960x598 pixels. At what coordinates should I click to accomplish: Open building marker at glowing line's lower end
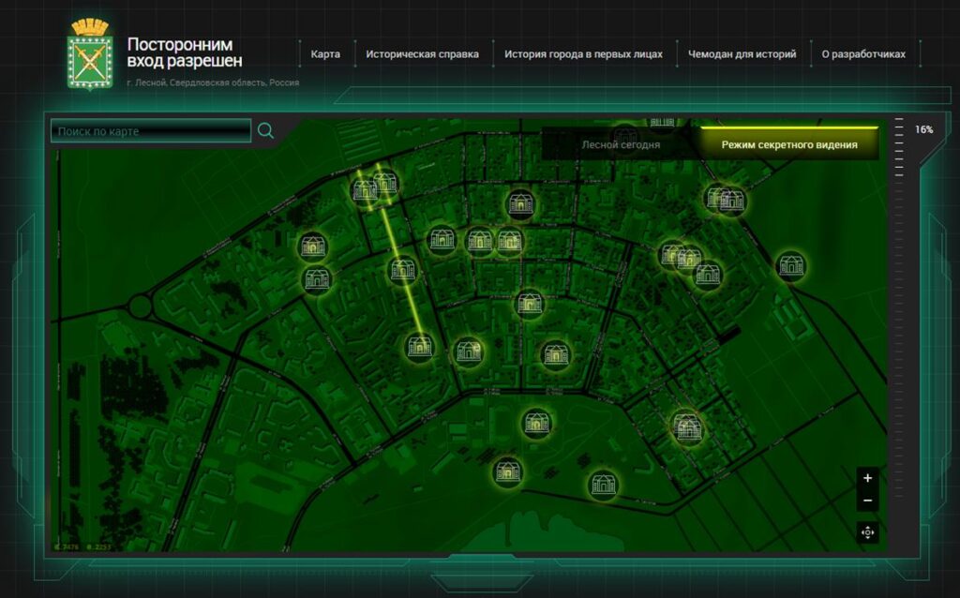(419, 347)
